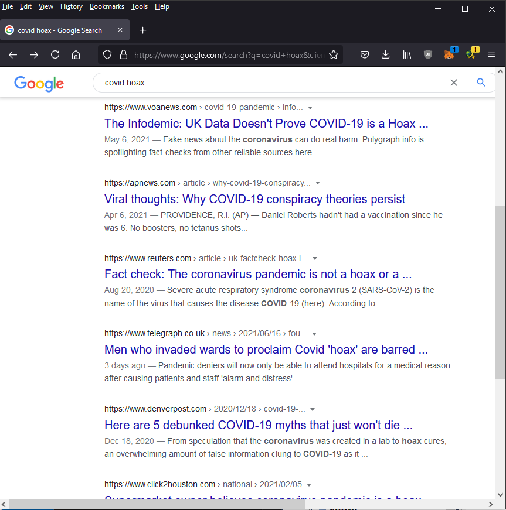Open Reuters 'Fact check' coronavirus pandemic result
The image size is (506, 510).
258,274
